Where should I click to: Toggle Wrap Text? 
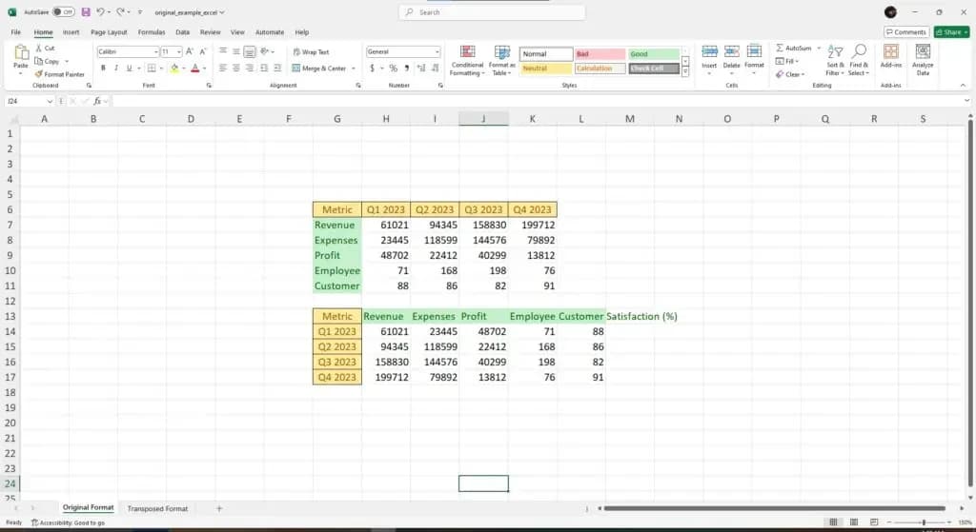tap(311, 52)
